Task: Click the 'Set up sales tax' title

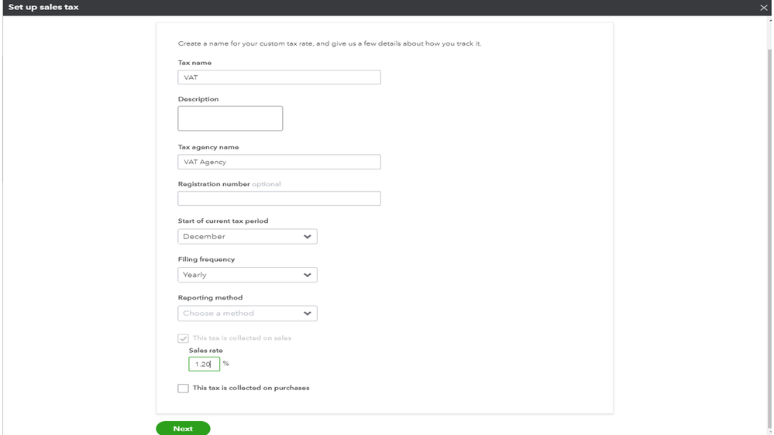Action: coord(43,8)
